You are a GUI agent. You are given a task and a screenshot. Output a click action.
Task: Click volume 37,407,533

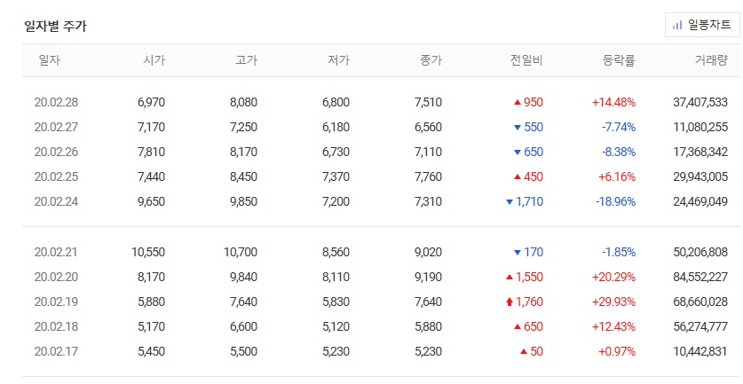point(700,102)
